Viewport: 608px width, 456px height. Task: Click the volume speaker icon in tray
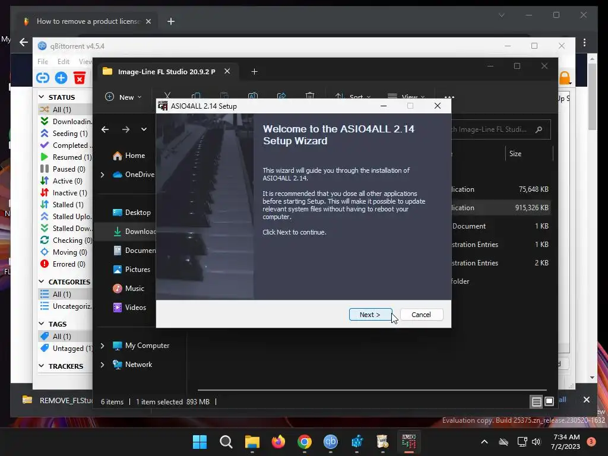coord(536,442)
